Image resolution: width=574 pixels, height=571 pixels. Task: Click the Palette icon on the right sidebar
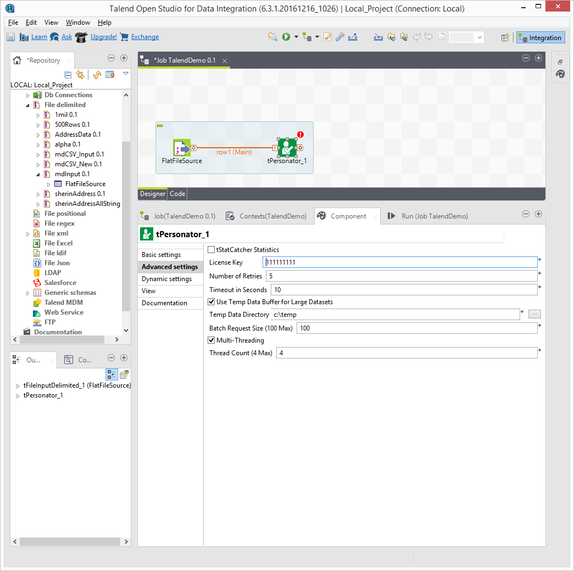pos(560,74)
